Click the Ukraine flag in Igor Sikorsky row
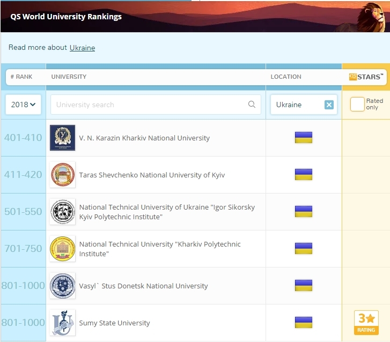390x342 pixels. tap(304, 212)
